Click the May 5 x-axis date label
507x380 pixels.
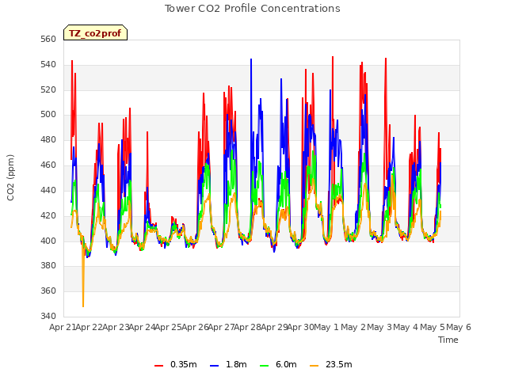pos(433,328)
